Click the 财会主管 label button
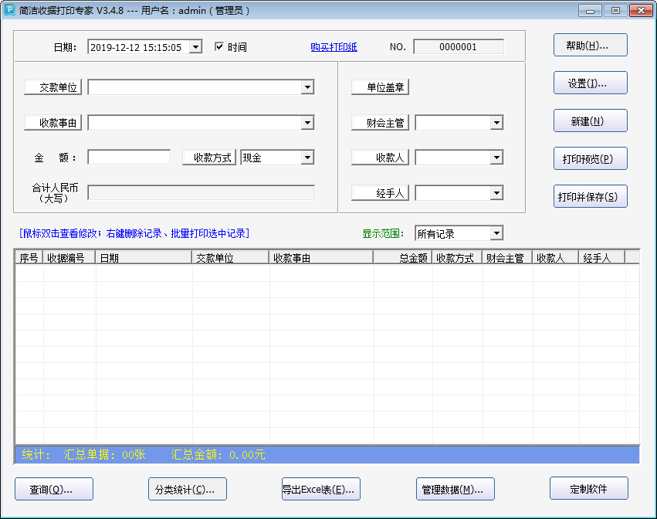The height and width of the screenshot is (519, 657). click(380, 123)
